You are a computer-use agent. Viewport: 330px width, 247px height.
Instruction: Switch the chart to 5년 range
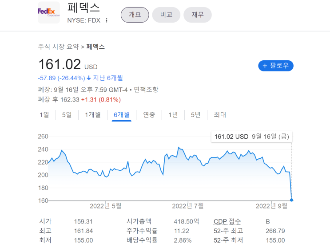[x=196, y=115]
